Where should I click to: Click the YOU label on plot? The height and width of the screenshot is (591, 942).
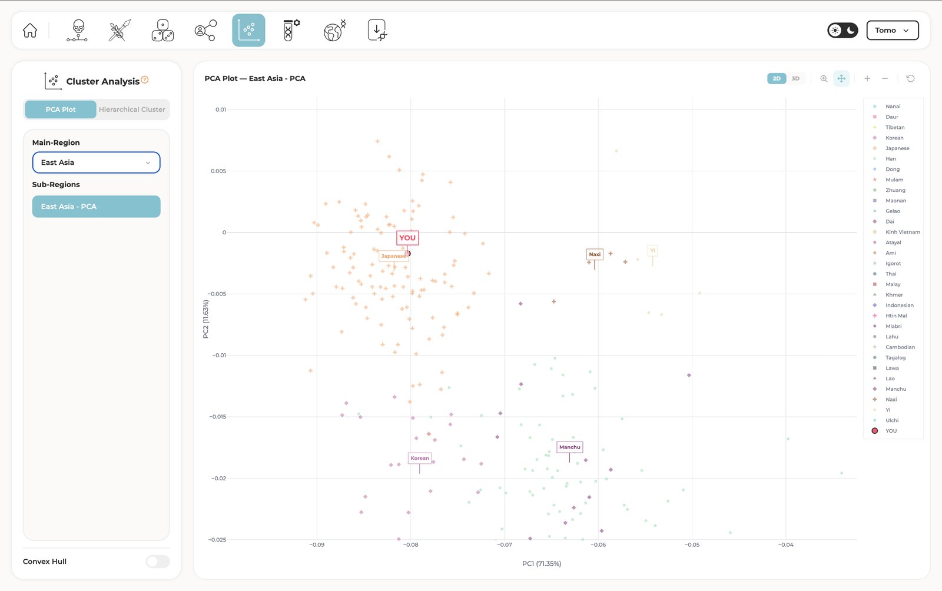407,238
